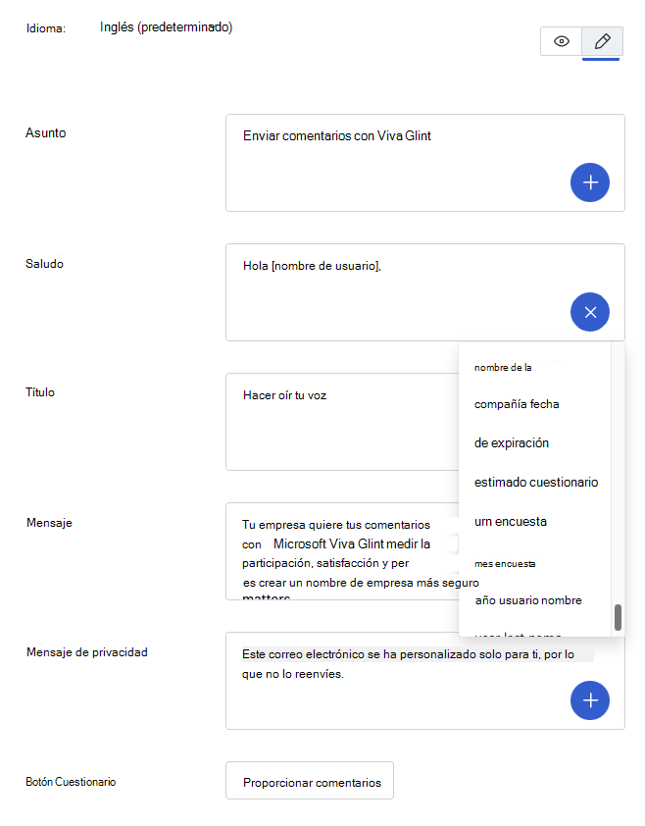Click the "Proporcionar comentarios" button
Screen dimensions: 645x826
tap(309, 780)
